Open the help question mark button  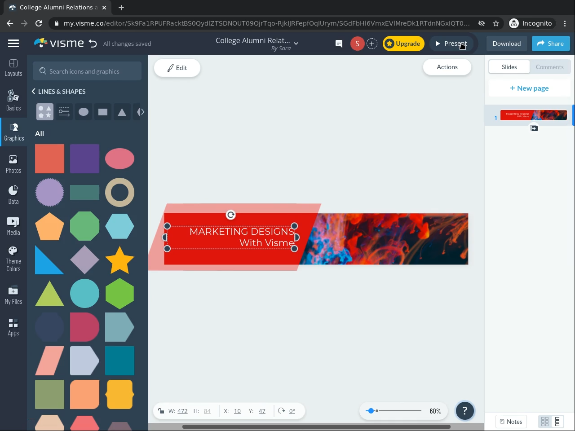click(465, 411)
